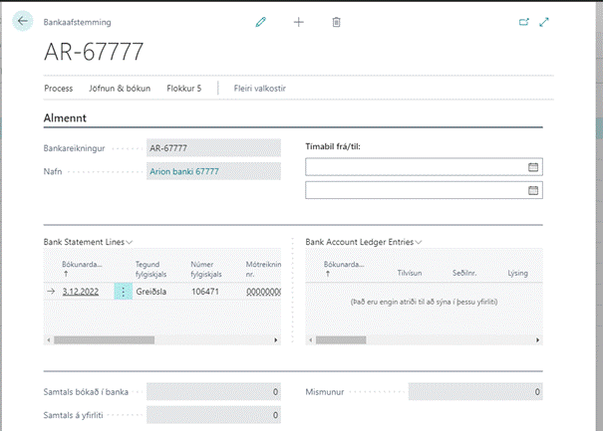The width and height of the screenshot is (603, 431).
Task: Click the statement lines horizontal scrollbar thumb
Action: 105,340
